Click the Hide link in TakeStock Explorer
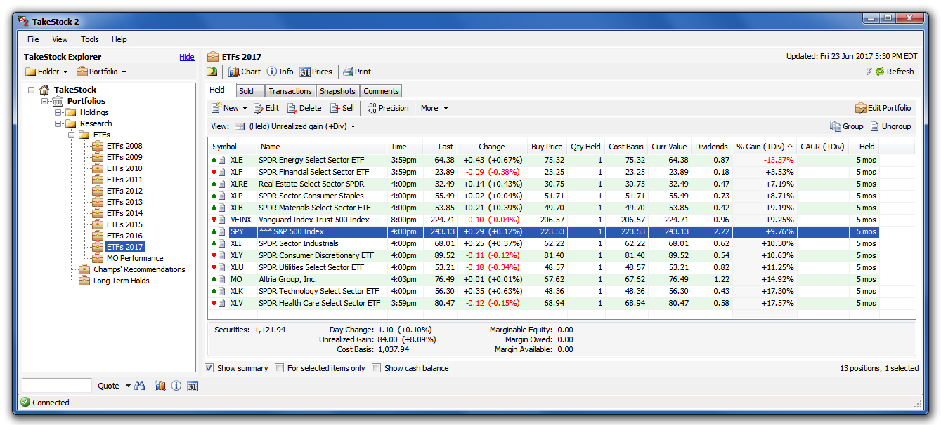Image resolution: width=941 pixels, height=425 pixels. 187,57
